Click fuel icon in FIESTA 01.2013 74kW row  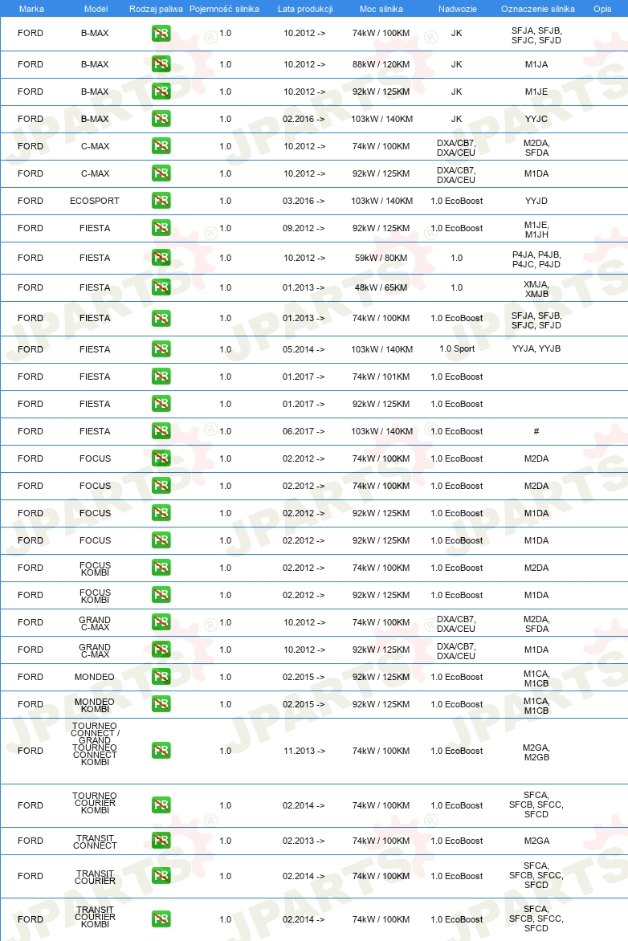pos(161,318)
